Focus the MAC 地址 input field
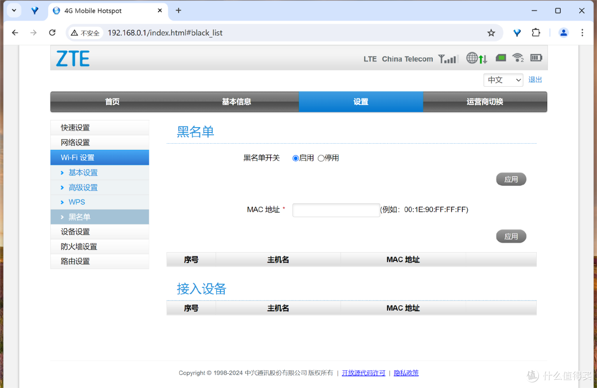597x388 pixels. tap(336, 210)
